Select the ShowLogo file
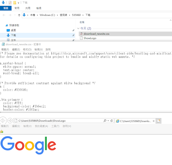Viewport: 172px width, 165px height. [x=90, y=38]
